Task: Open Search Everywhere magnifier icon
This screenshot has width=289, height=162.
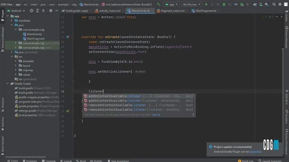Action: tap(274, 4)
